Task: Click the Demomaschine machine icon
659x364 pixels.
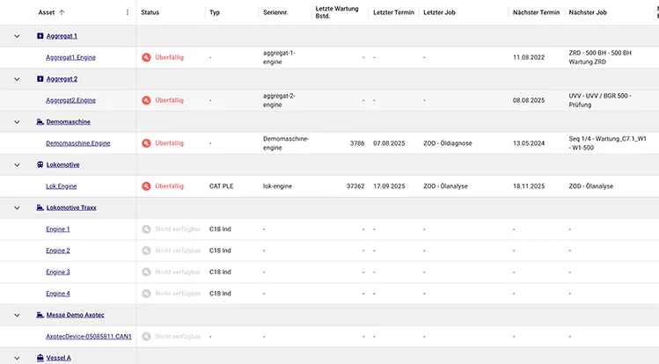Action: click(x=40, y=121)
